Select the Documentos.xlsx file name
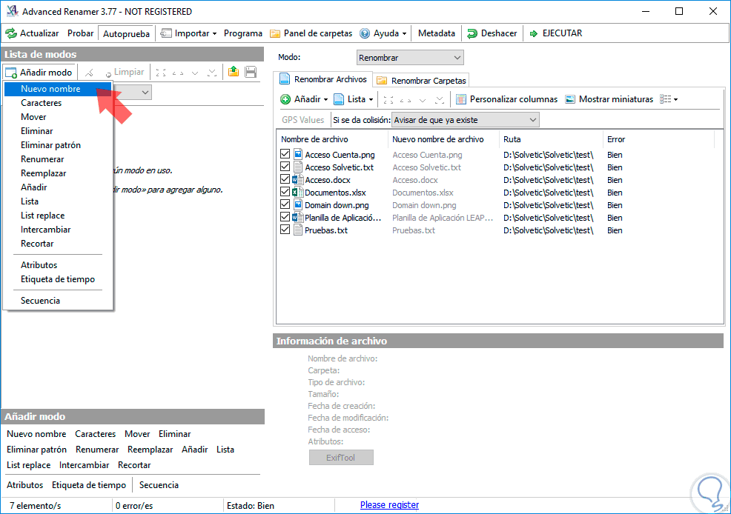This screenshot has width=731, height=514. (x=335, y=193)
